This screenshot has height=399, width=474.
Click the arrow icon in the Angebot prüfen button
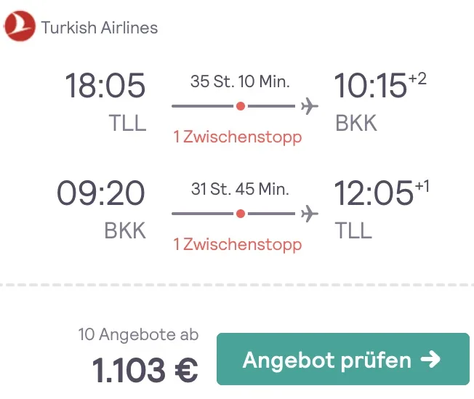pyautogui.click(x=430, y=360)
